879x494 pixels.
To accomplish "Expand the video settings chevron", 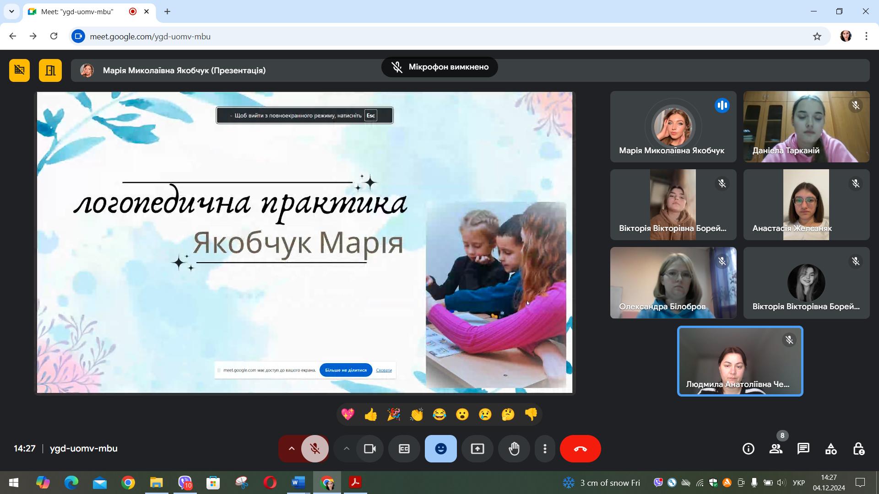I will 347,449.
